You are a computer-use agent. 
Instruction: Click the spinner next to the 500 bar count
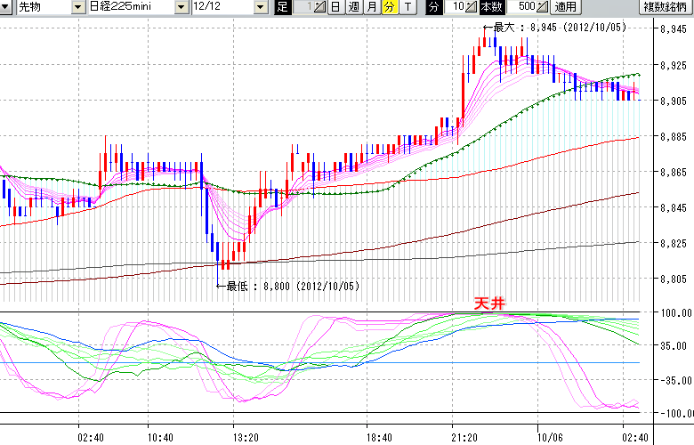click(x=542, y=7)
